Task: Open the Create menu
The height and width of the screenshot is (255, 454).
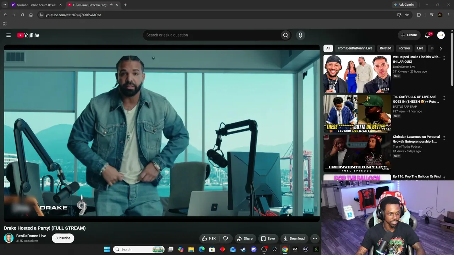Action: [x=409, y=35]
